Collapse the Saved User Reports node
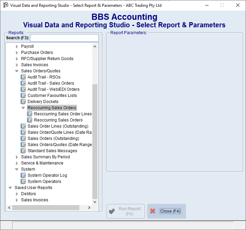The image size is (246, 230). (10, 188)
